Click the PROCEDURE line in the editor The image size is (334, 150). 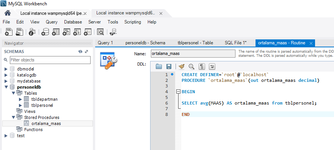pos(251,80)
